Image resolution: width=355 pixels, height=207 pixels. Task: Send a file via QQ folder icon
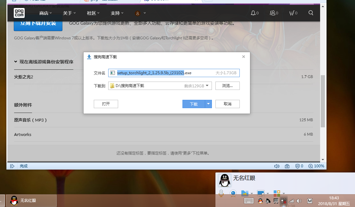[x=245, y=193]
